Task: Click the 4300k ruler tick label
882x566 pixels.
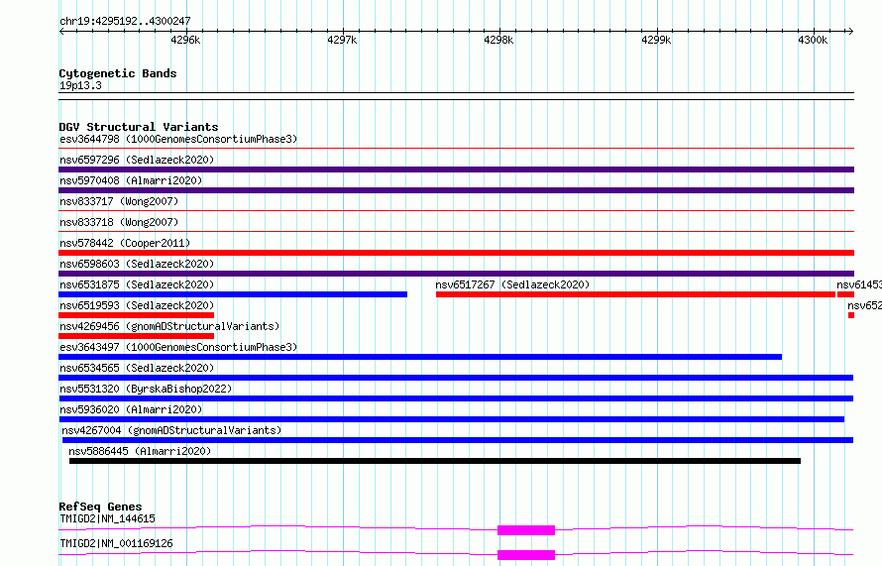Action: tap(813, 40)
